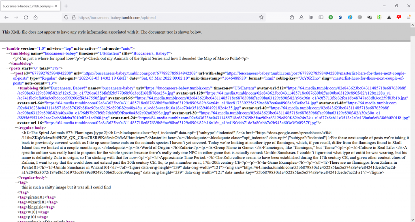
Task: Click the red extension icon
Action: pyautogui.click(x=399, y=17)
